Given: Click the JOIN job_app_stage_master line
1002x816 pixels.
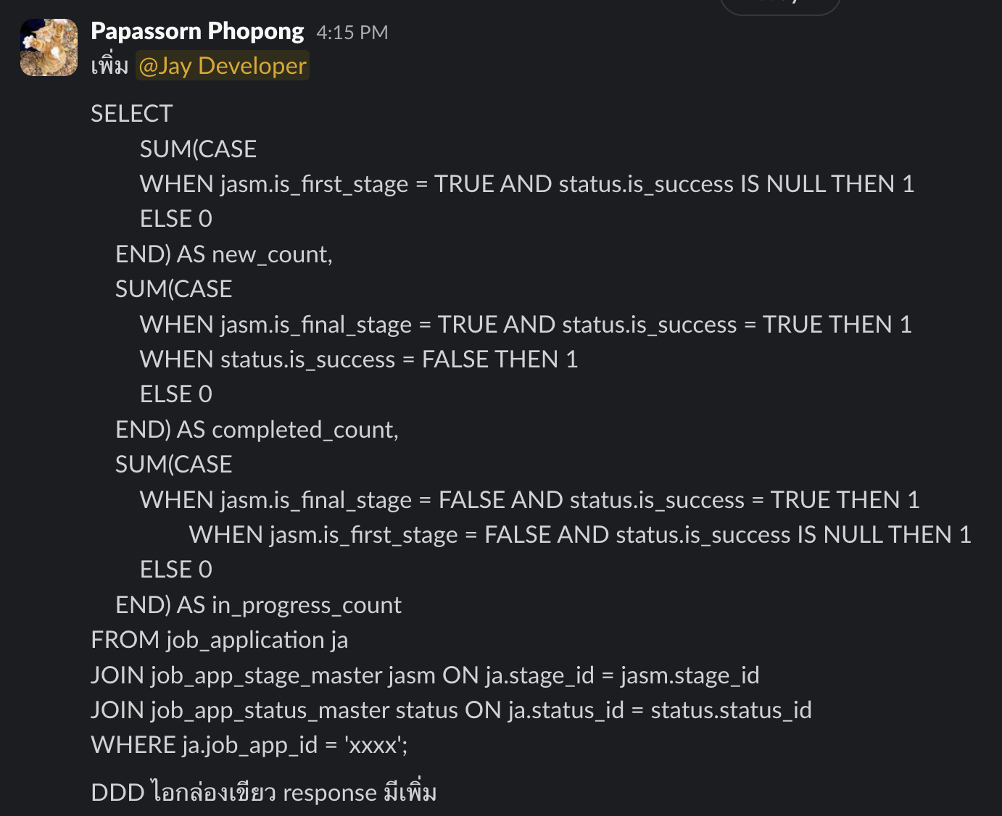Looking at the screenshot, I should click(425, 675).
